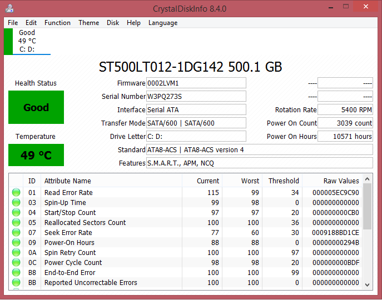Select the Spin-Up Time attribute name
The width and height of the screenshot is (382, 300).
point(65,202)
